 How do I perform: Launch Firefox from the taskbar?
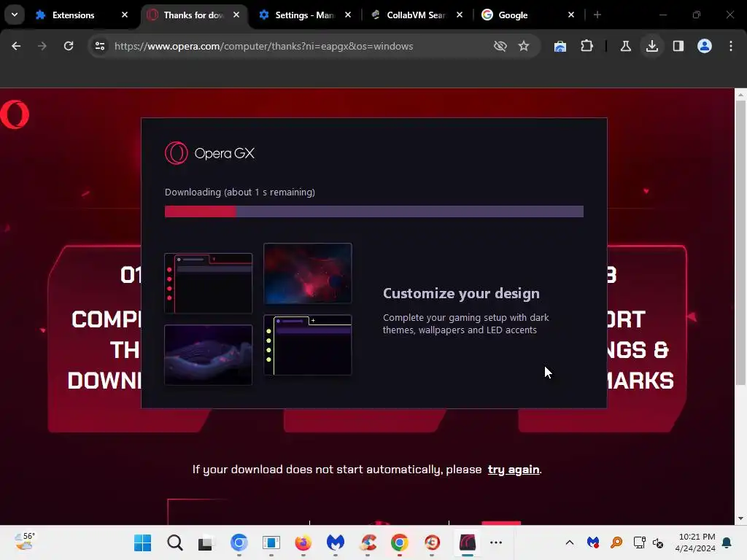(303, 542)
